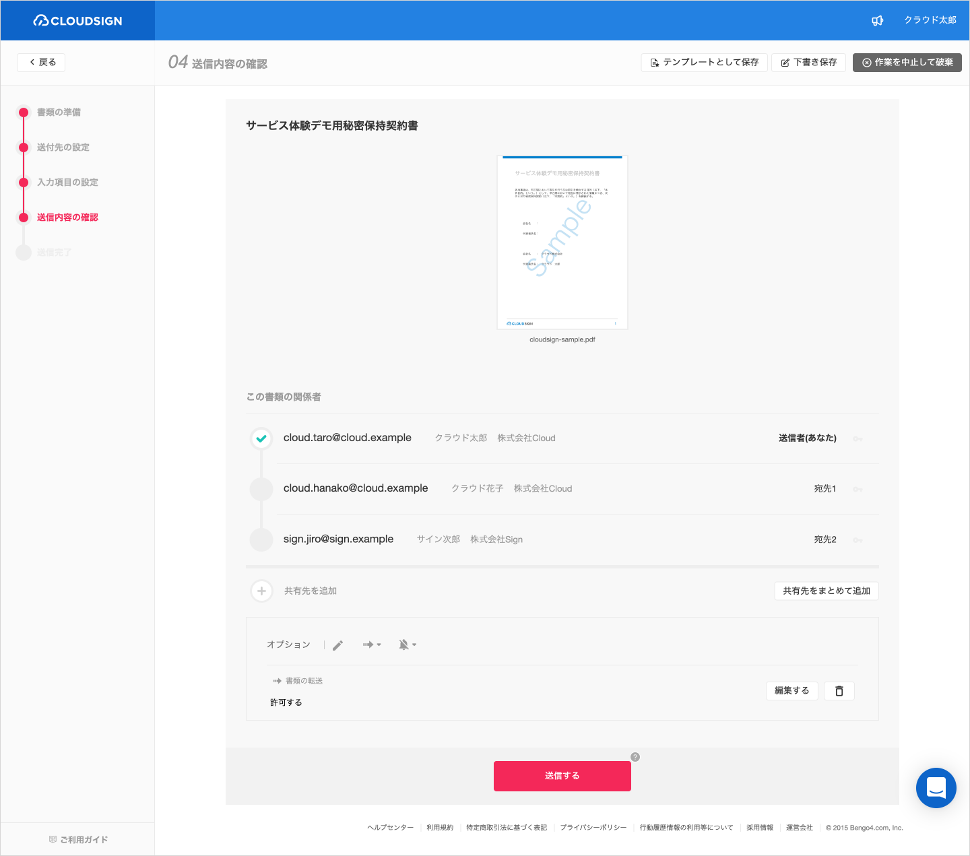Open the cloudsign-sample.pdf thumbnail preview

click(x=562, y=242)
